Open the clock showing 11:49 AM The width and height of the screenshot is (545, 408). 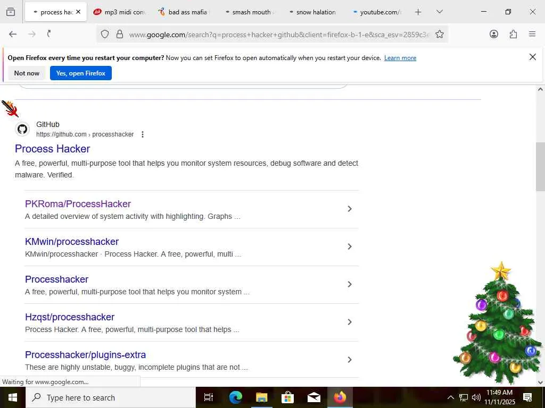499,397
